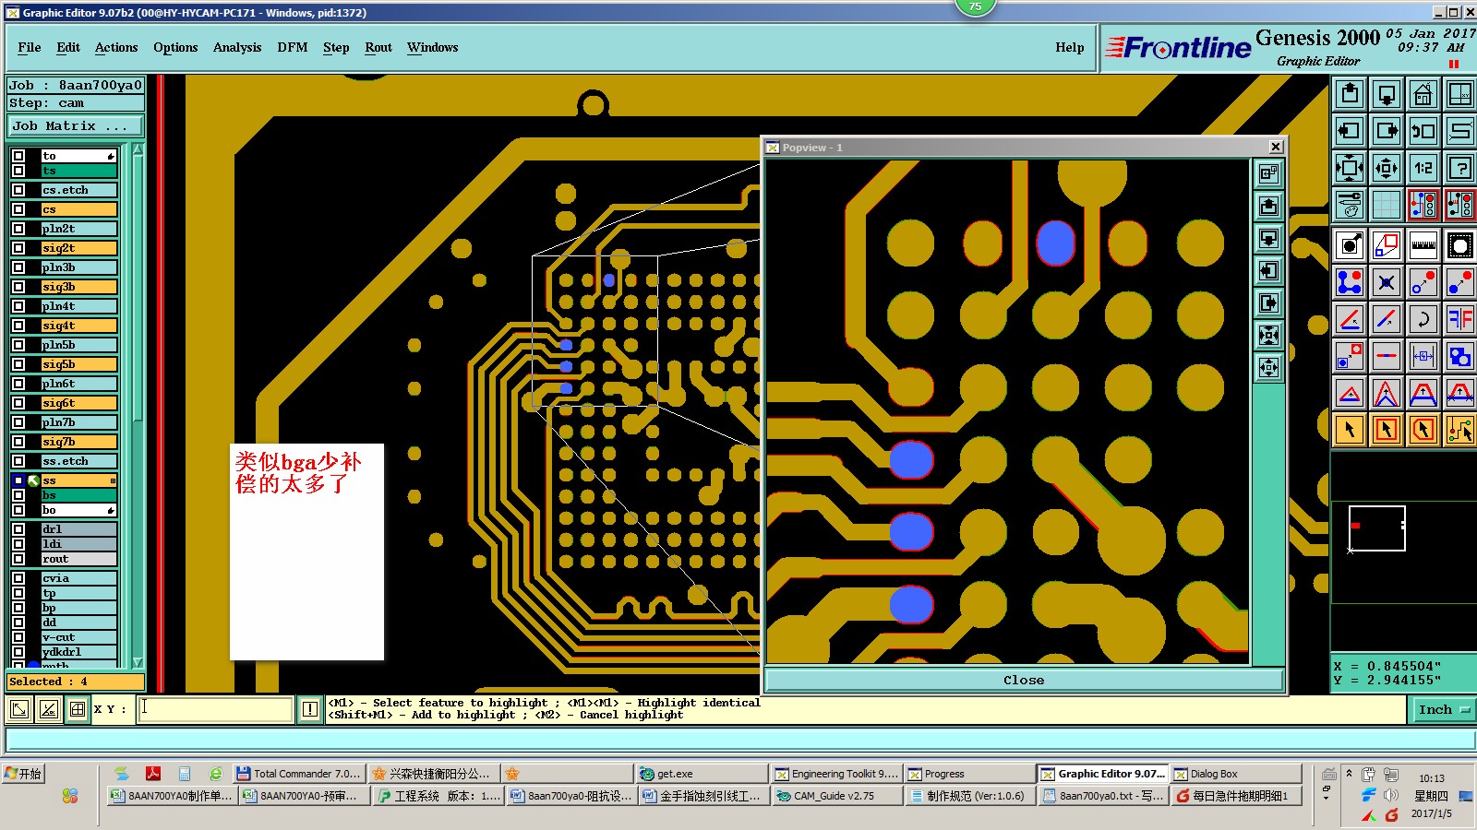The width and height of the screenshot is (1477, 830).
Task: Click the pan right view icon
Action: point(1387,131)
